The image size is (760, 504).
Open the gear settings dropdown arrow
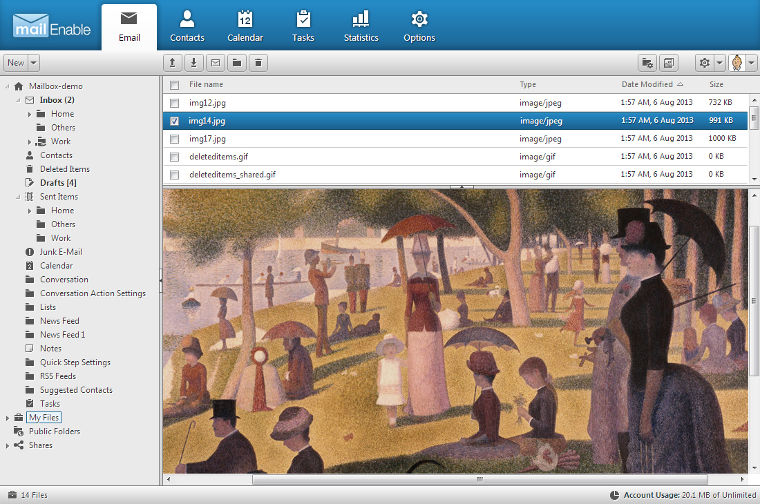coord(720,63)
